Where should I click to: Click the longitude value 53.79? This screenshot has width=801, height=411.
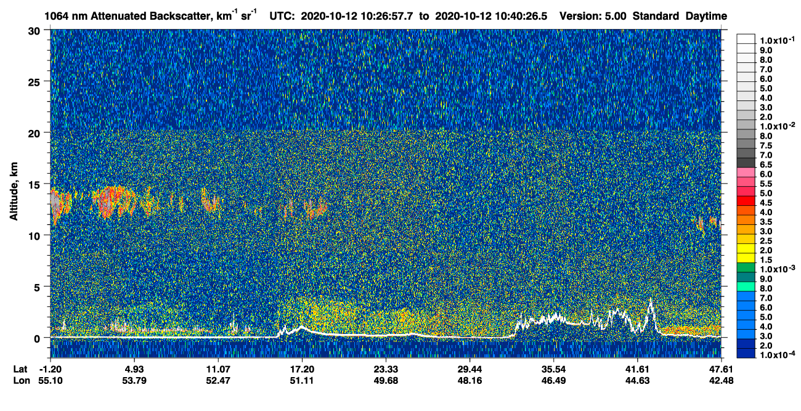134,380
